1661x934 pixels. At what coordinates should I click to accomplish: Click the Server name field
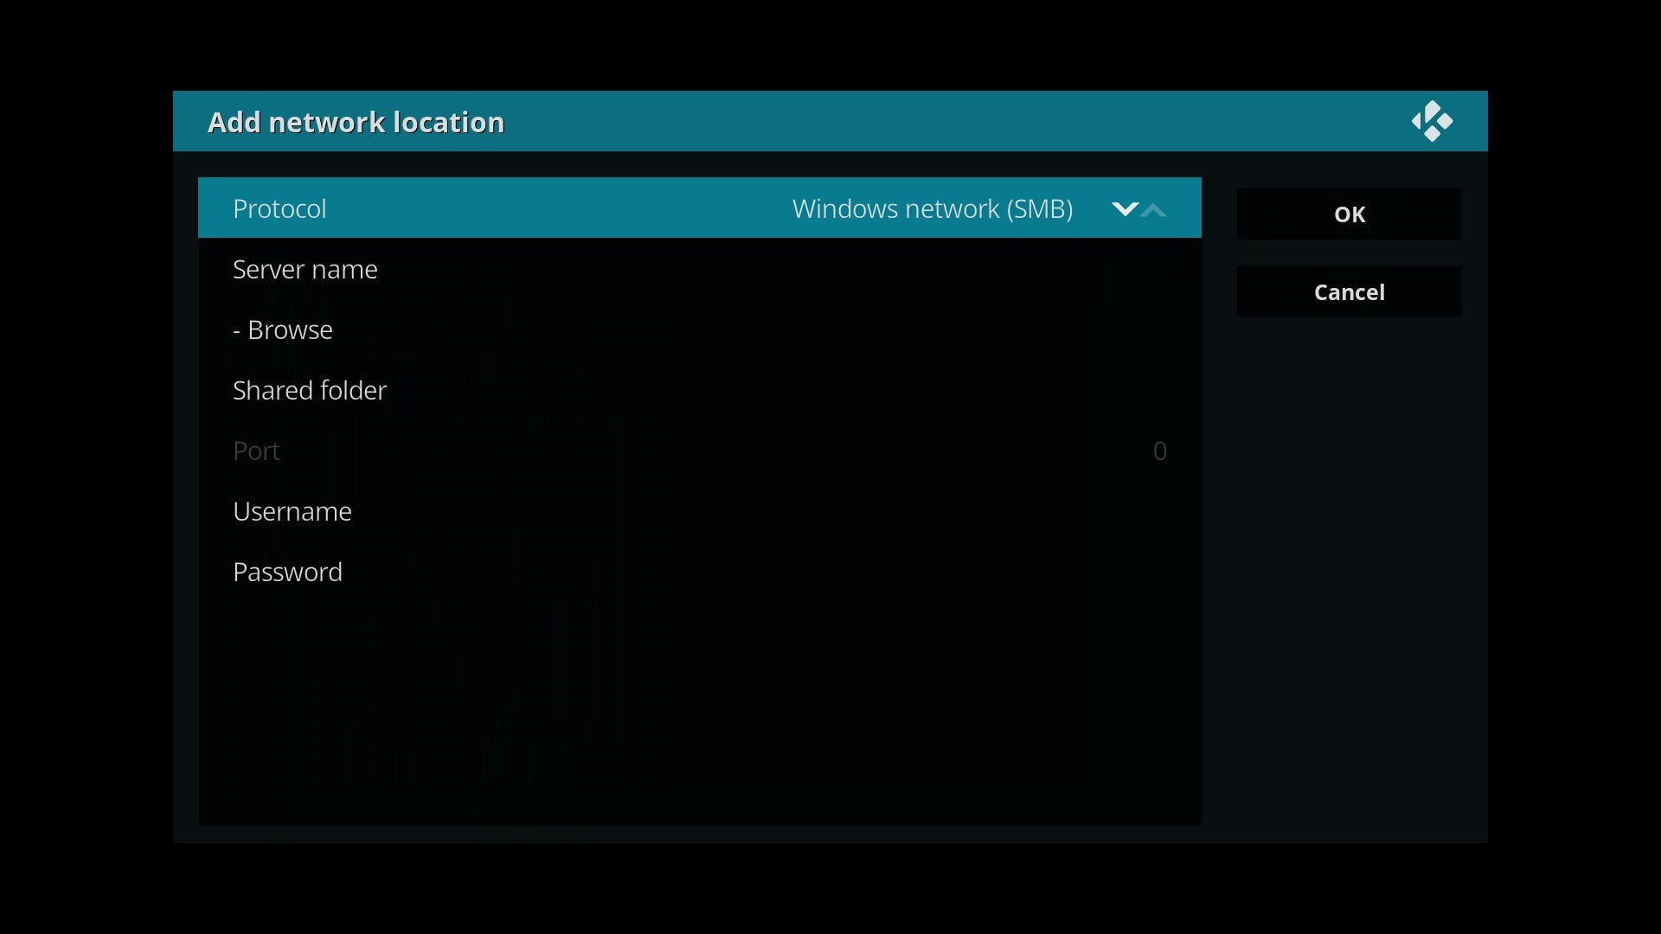click(x=699, y=269)
